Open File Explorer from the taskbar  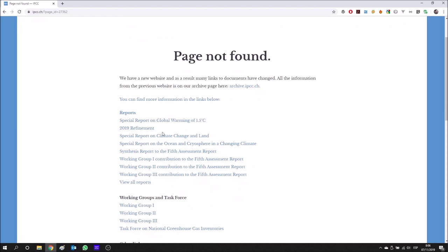39,248
